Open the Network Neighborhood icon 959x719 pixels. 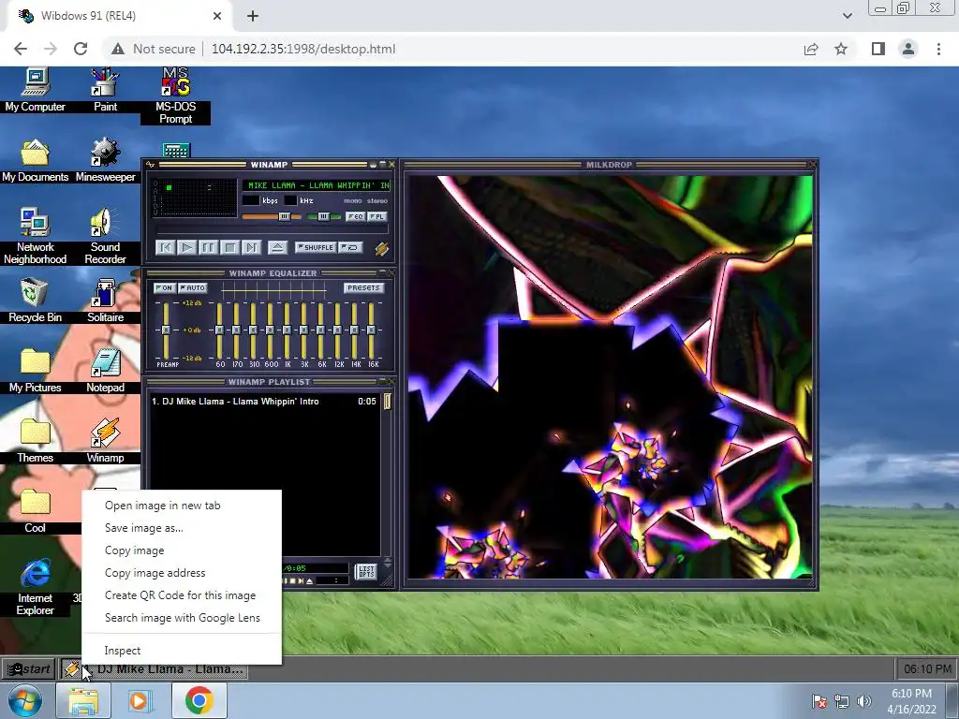(x=35, y=236)
